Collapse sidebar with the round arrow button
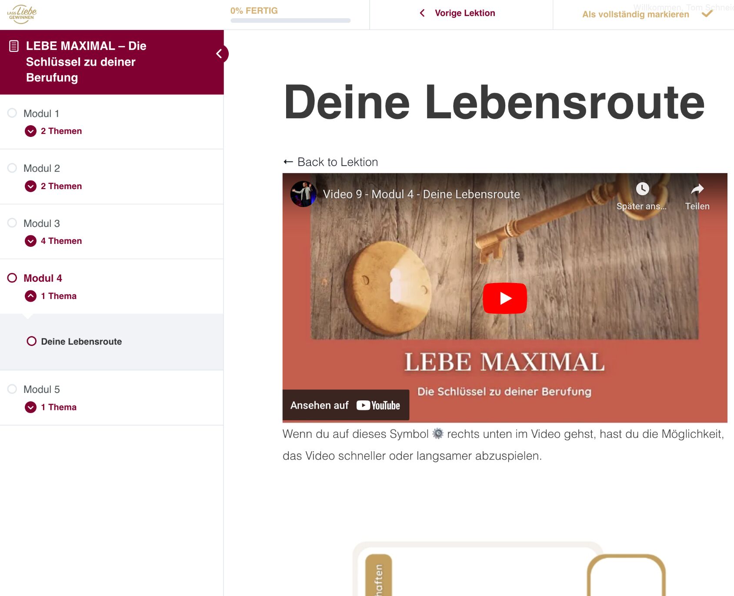The width and height of the screenshot is (734, 596). pyautogui.click(x=220, y=53)
